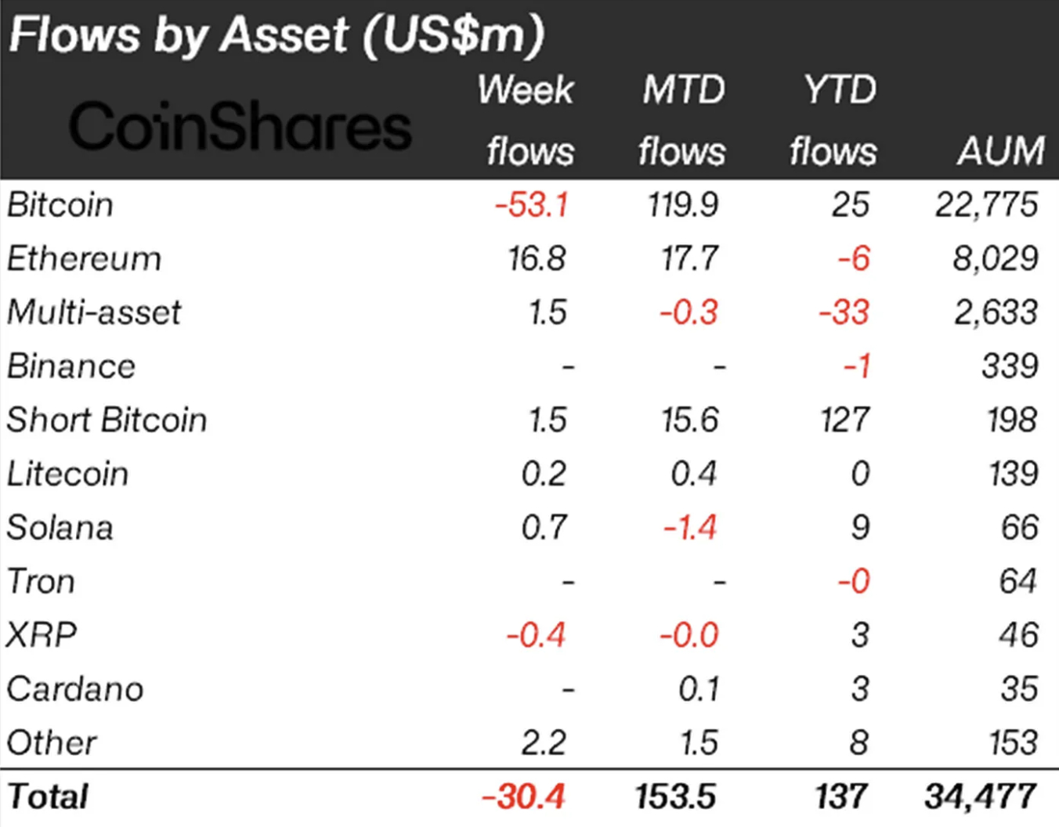The width and height of the screenshot is (1059, 827).
Task: Click the Short Bitcoin row label
Action: click(x=107, y=420)
